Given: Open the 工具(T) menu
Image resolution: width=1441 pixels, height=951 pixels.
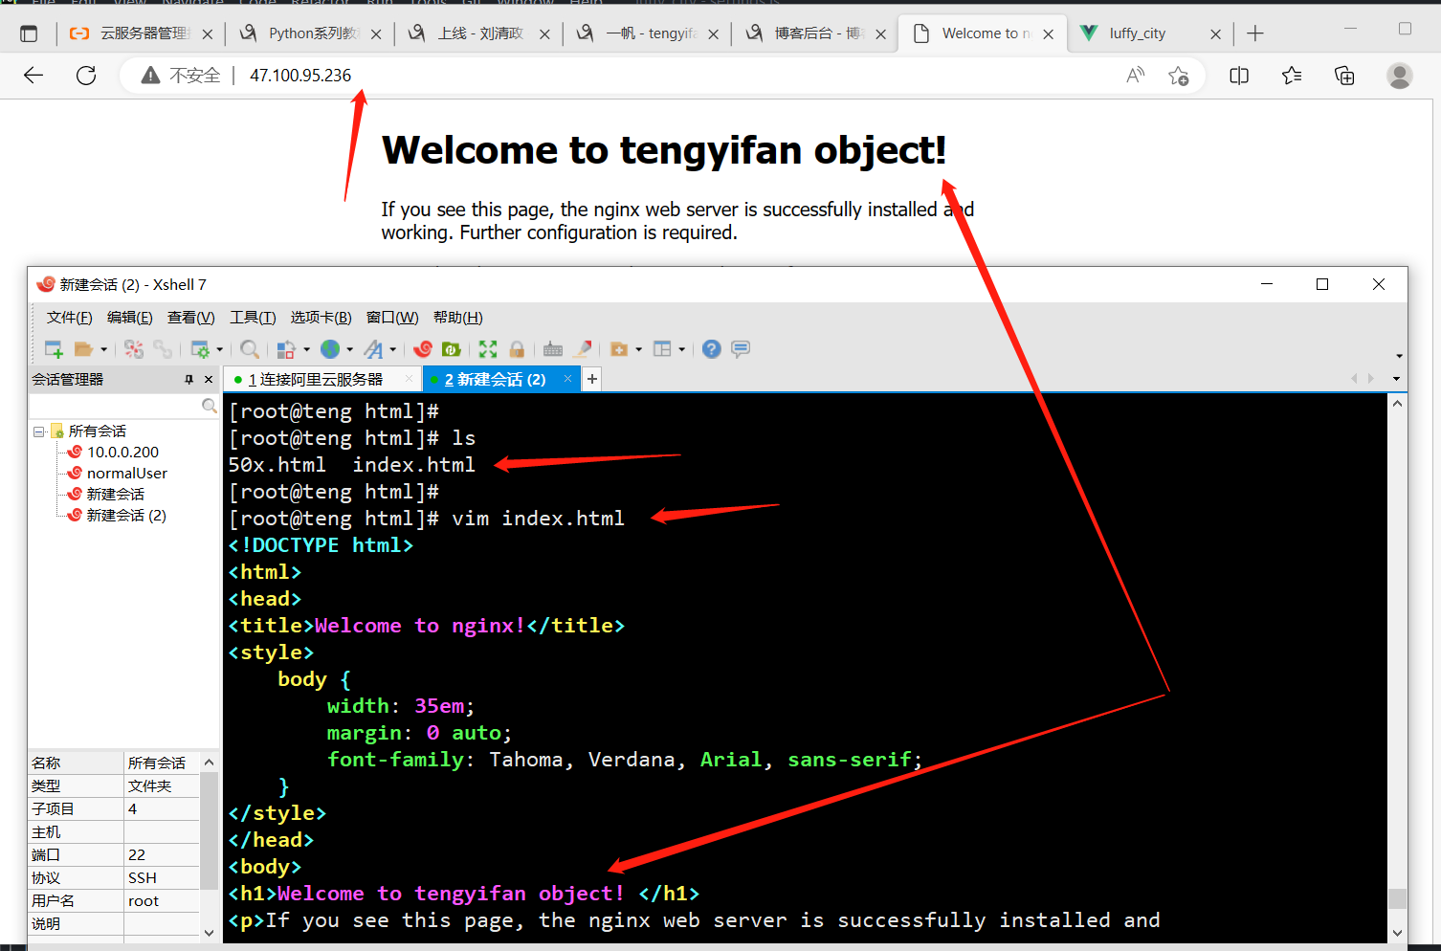Looking at the screenshot, I should (x=253, y=318).
